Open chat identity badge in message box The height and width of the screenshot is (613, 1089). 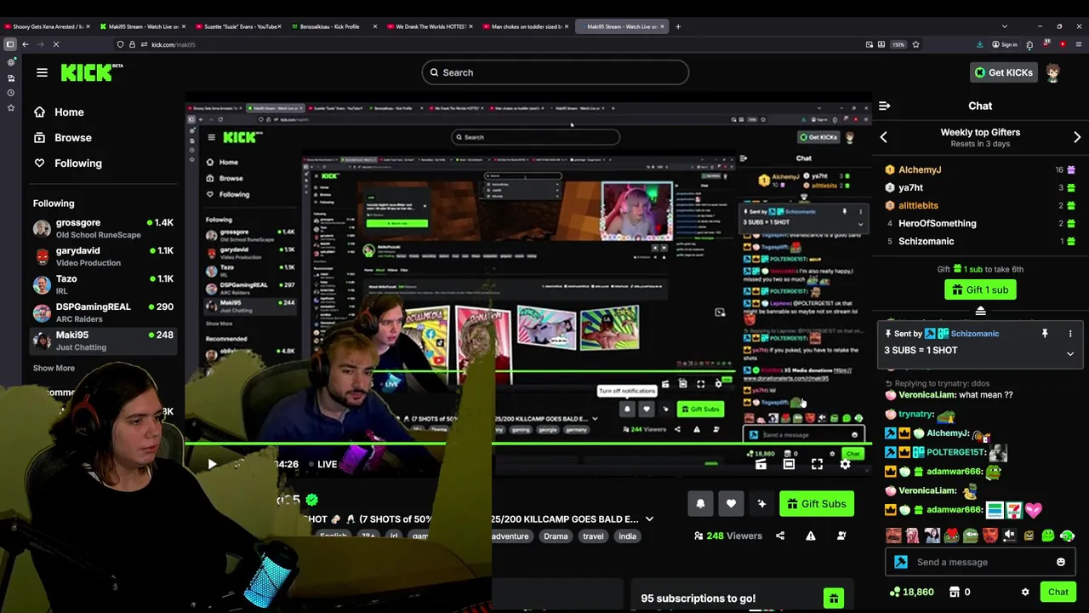pyautogui.click(x=901, y=562)
